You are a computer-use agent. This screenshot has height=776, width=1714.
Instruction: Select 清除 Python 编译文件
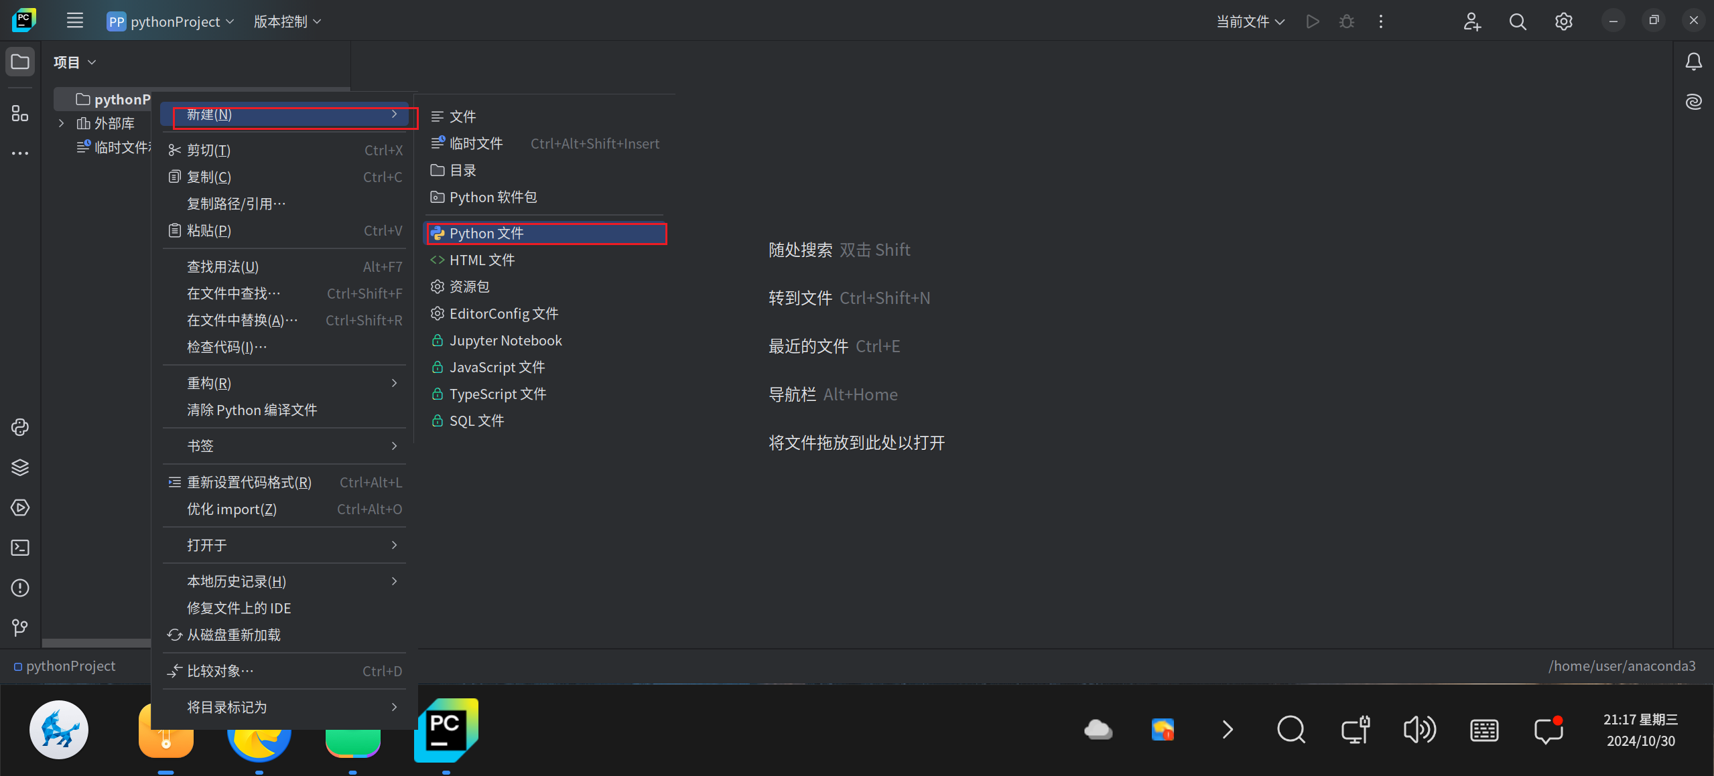(x=284, y=410)
